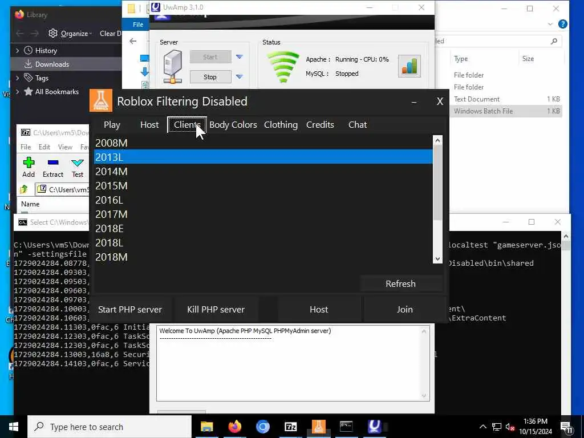584x438 pixels.
Task: Click the Roblox Filtering Disabled flask logo
Action: [x=101, y=100]
